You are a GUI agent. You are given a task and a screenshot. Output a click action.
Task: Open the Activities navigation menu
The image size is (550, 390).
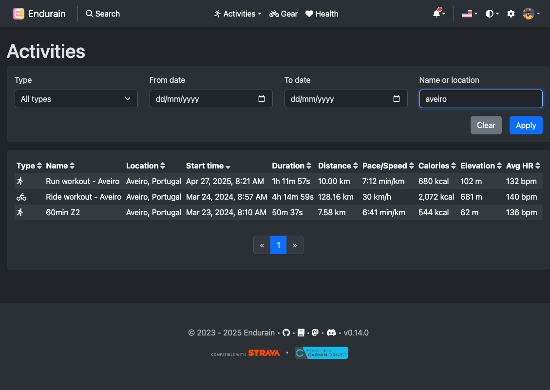click(x=238, y=14)
